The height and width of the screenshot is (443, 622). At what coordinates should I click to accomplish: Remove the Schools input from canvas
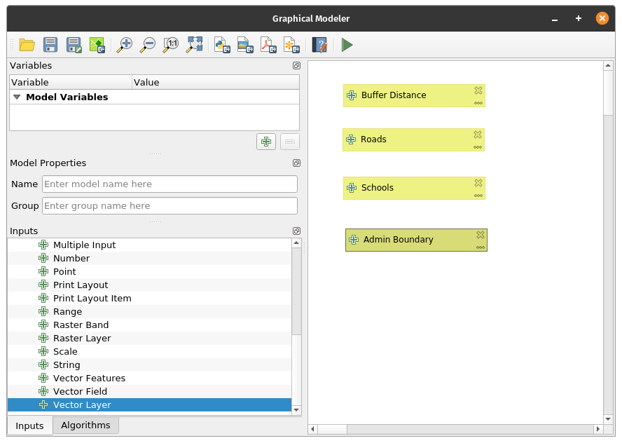pos(478,183)
